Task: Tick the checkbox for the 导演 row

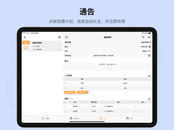Action: (x=65, y=83)
